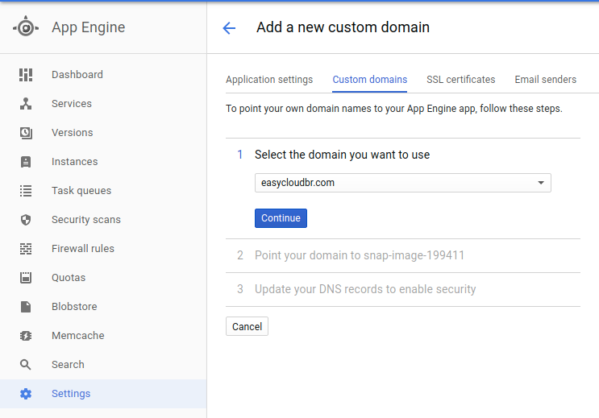
Task: Click the Cancel button
Action: click(x=247, y=326)
